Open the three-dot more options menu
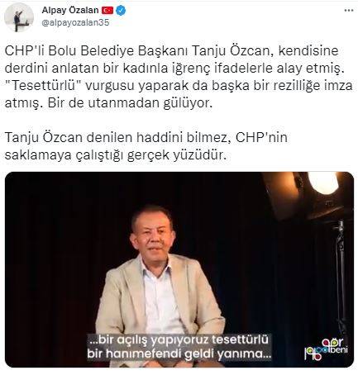The width and height of the screenshot is (358, 375). [349, 11]
